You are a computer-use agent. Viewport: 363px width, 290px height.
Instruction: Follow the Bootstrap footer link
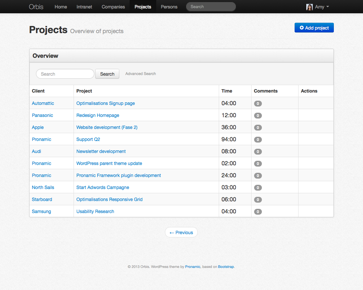point(226,267)
